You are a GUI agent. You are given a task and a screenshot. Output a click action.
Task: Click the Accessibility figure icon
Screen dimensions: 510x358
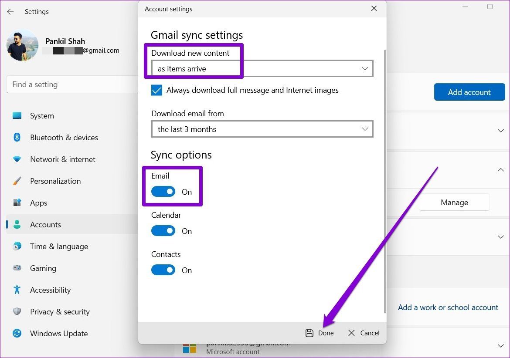[17, 290]
